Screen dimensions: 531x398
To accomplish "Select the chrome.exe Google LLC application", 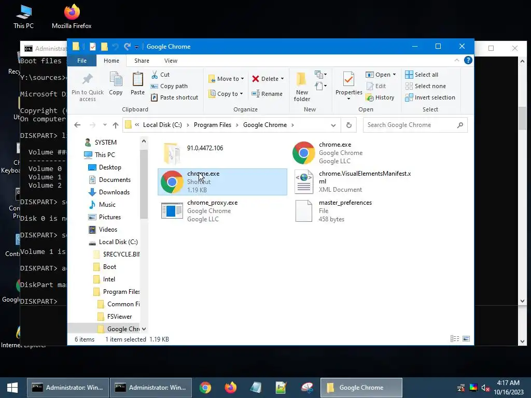I will tap(354, 153).
